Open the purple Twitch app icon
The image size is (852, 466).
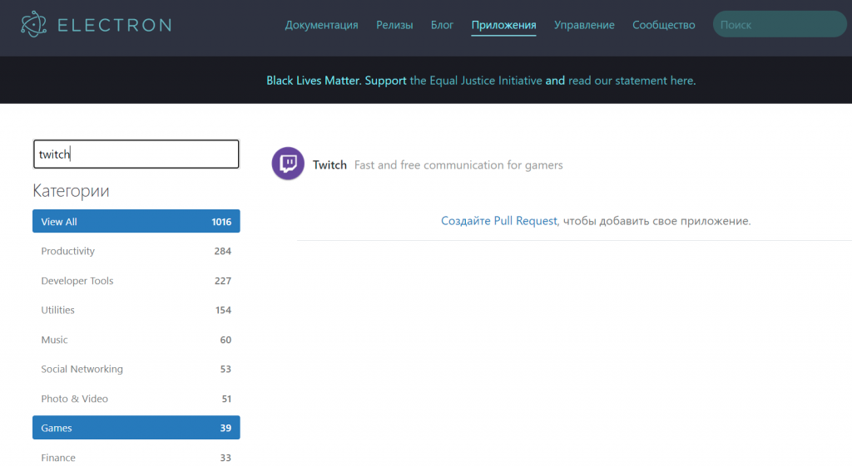point(288,164)
